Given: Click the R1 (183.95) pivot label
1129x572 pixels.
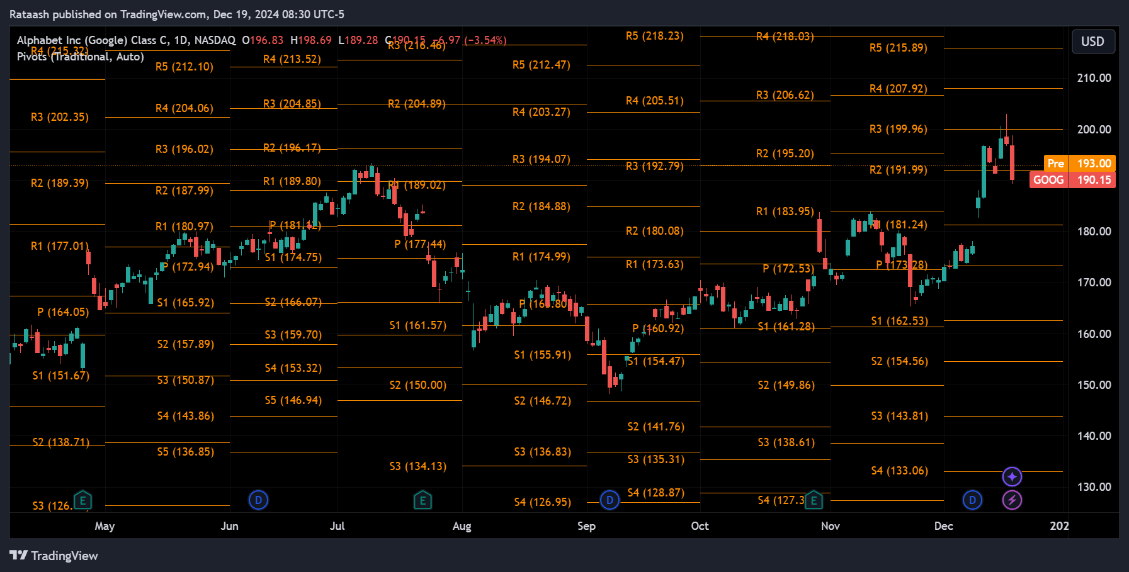Looking at the screenshot, I should (x=785, y=211).
